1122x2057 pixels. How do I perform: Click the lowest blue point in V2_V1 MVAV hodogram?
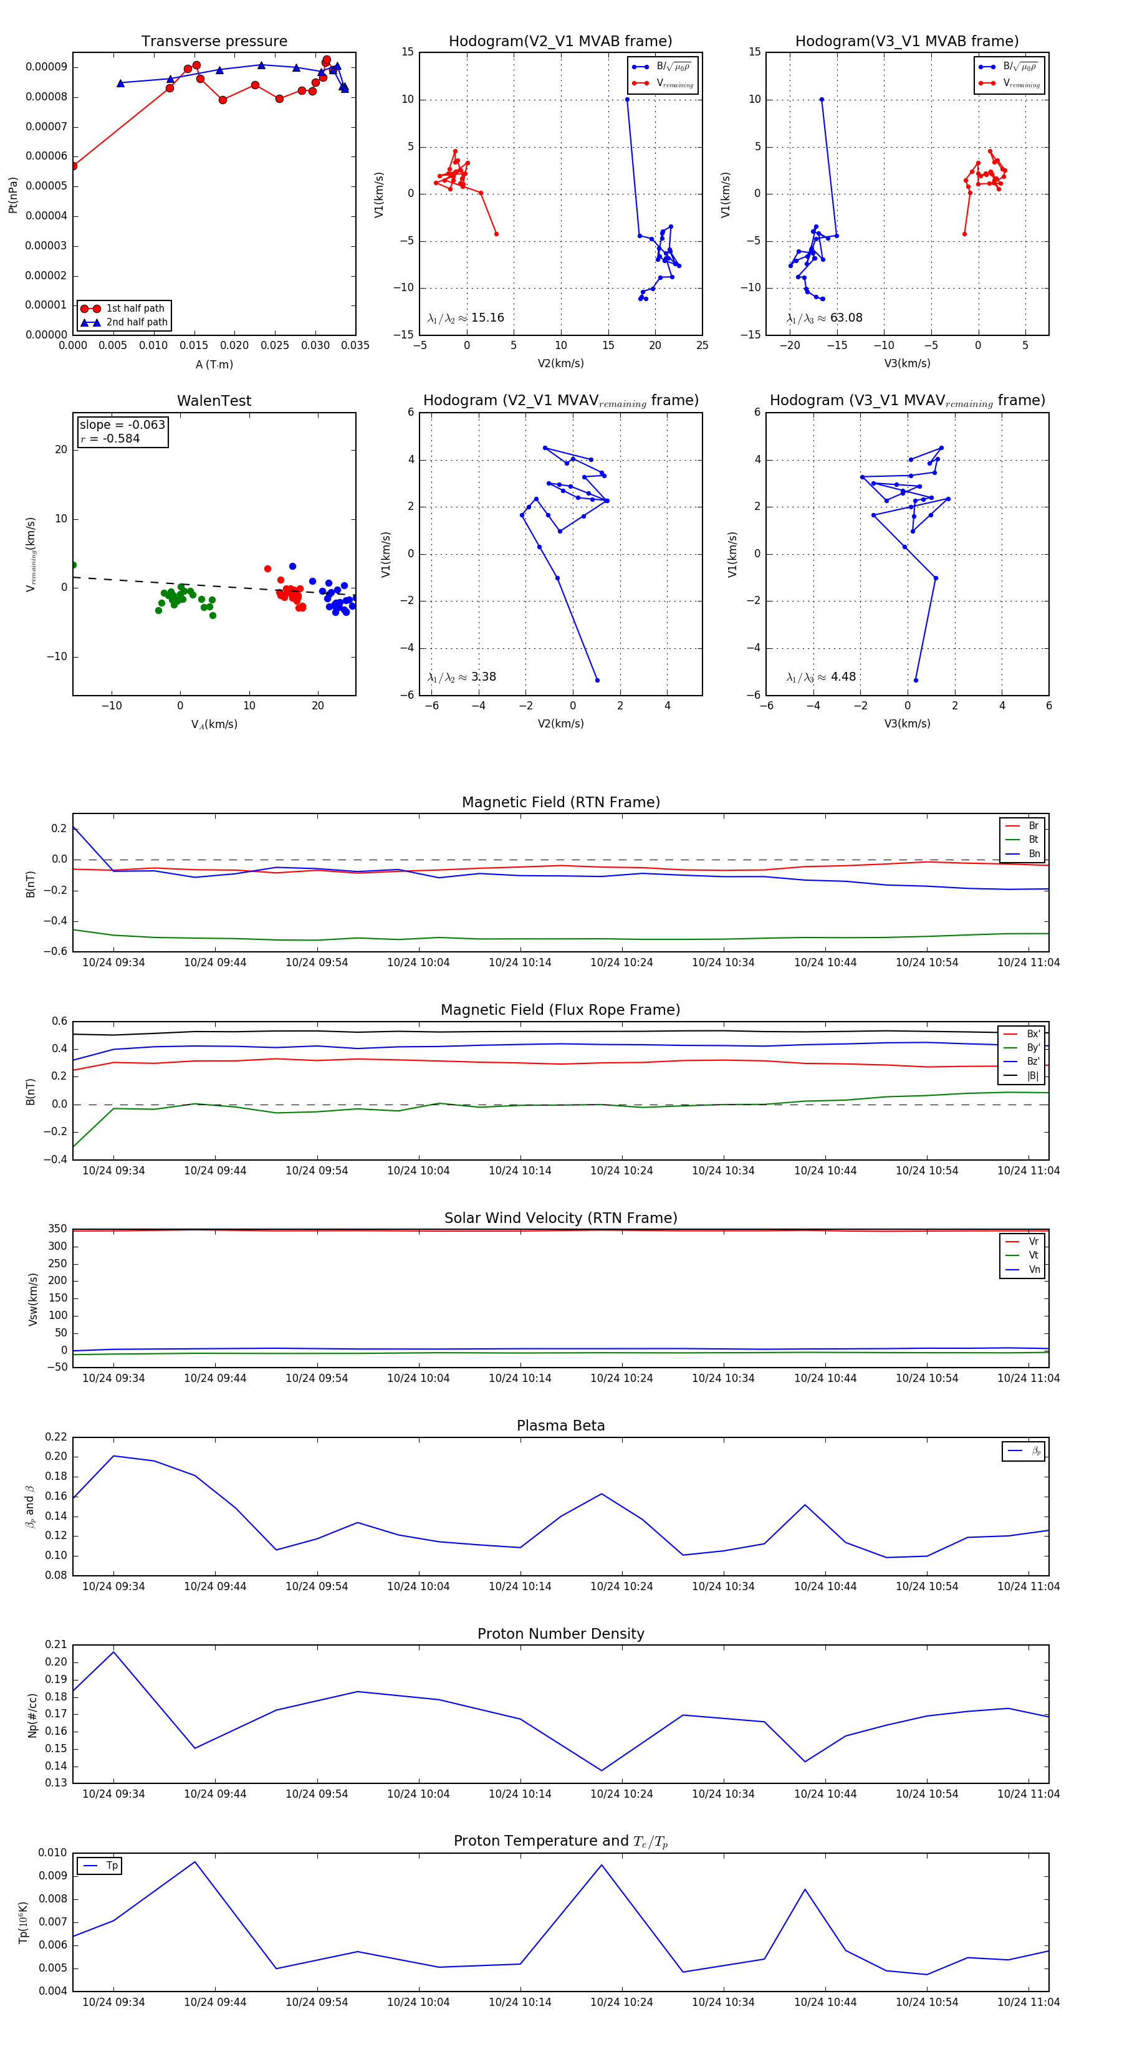[x=597, y=680]
